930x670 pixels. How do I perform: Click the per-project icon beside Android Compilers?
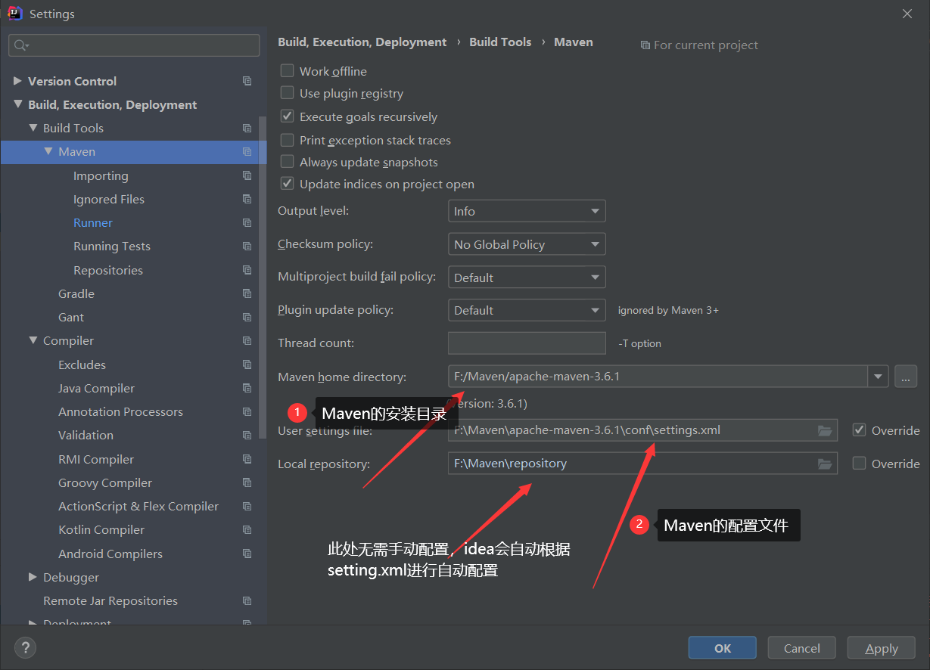pos(247,554)
